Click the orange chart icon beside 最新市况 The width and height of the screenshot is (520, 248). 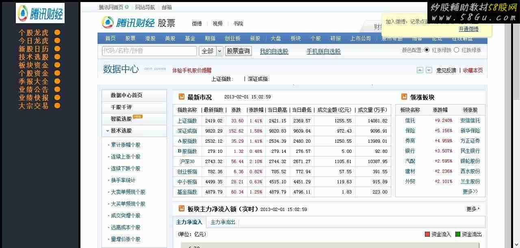182,97
